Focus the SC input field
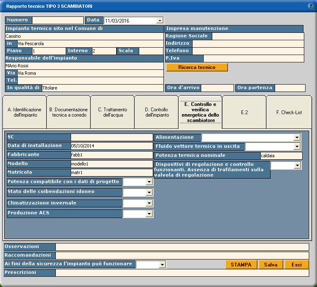This screenshot has width=317, height=287. [x=112, y=137]
